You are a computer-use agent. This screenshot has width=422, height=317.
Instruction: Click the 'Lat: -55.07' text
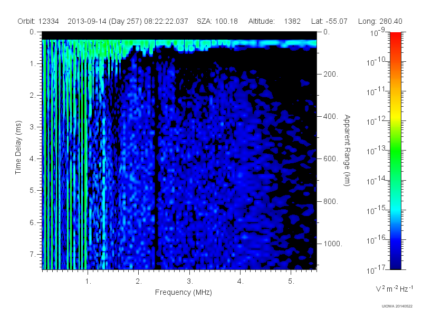329,21
